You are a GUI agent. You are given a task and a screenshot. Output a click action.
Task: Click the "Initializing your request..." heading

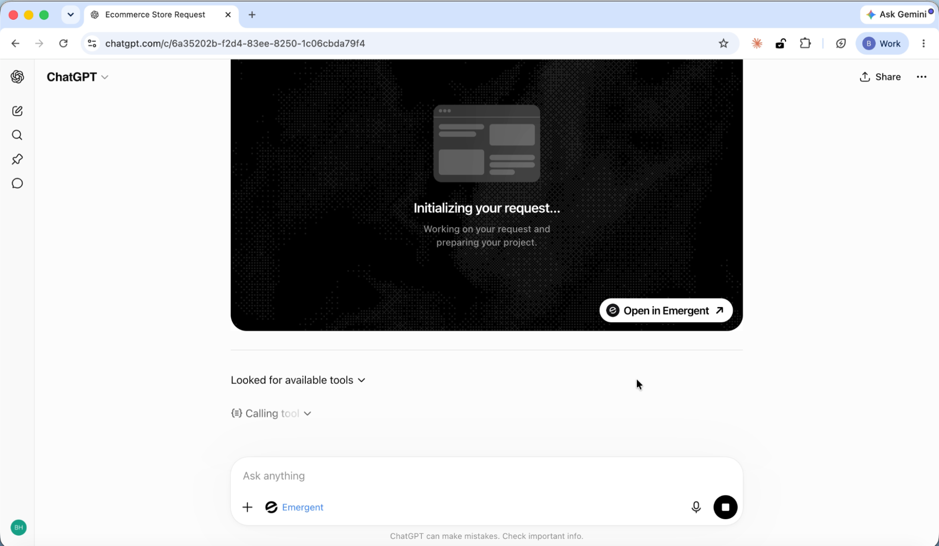[486, 208]
